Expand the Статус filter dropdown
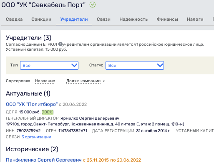 pos(135,65)
